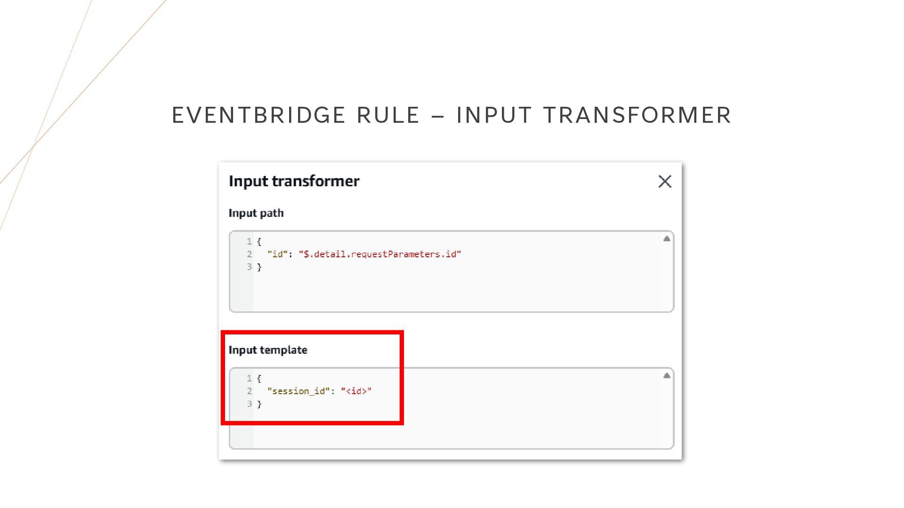This screenshot has width=904, height=508.
Task: Click the Input path label
Action: coord(256,213)
